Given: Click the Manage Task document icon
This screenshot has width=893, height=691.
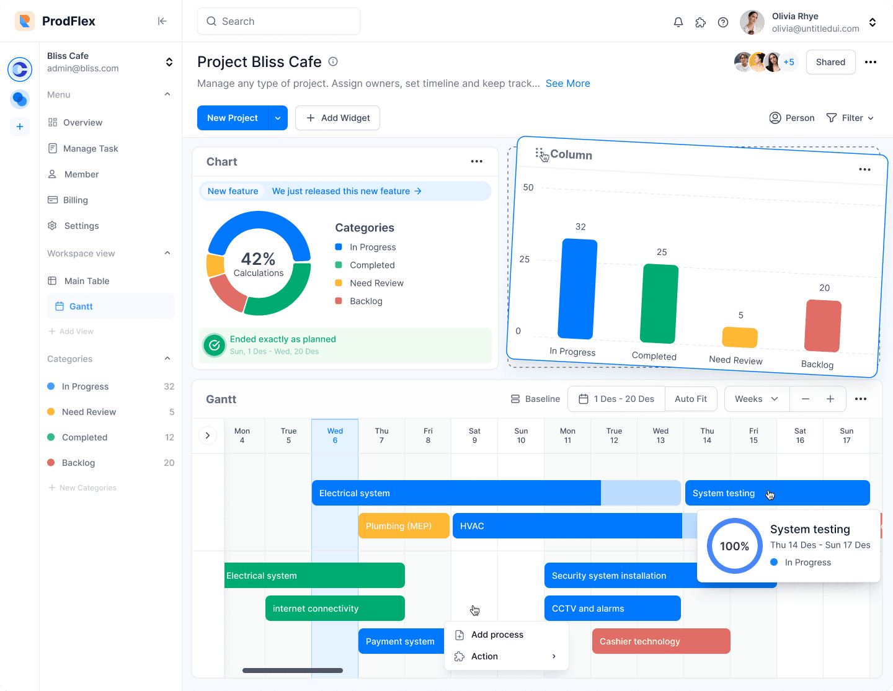Looking at the screenshot, I should [53, 148].
